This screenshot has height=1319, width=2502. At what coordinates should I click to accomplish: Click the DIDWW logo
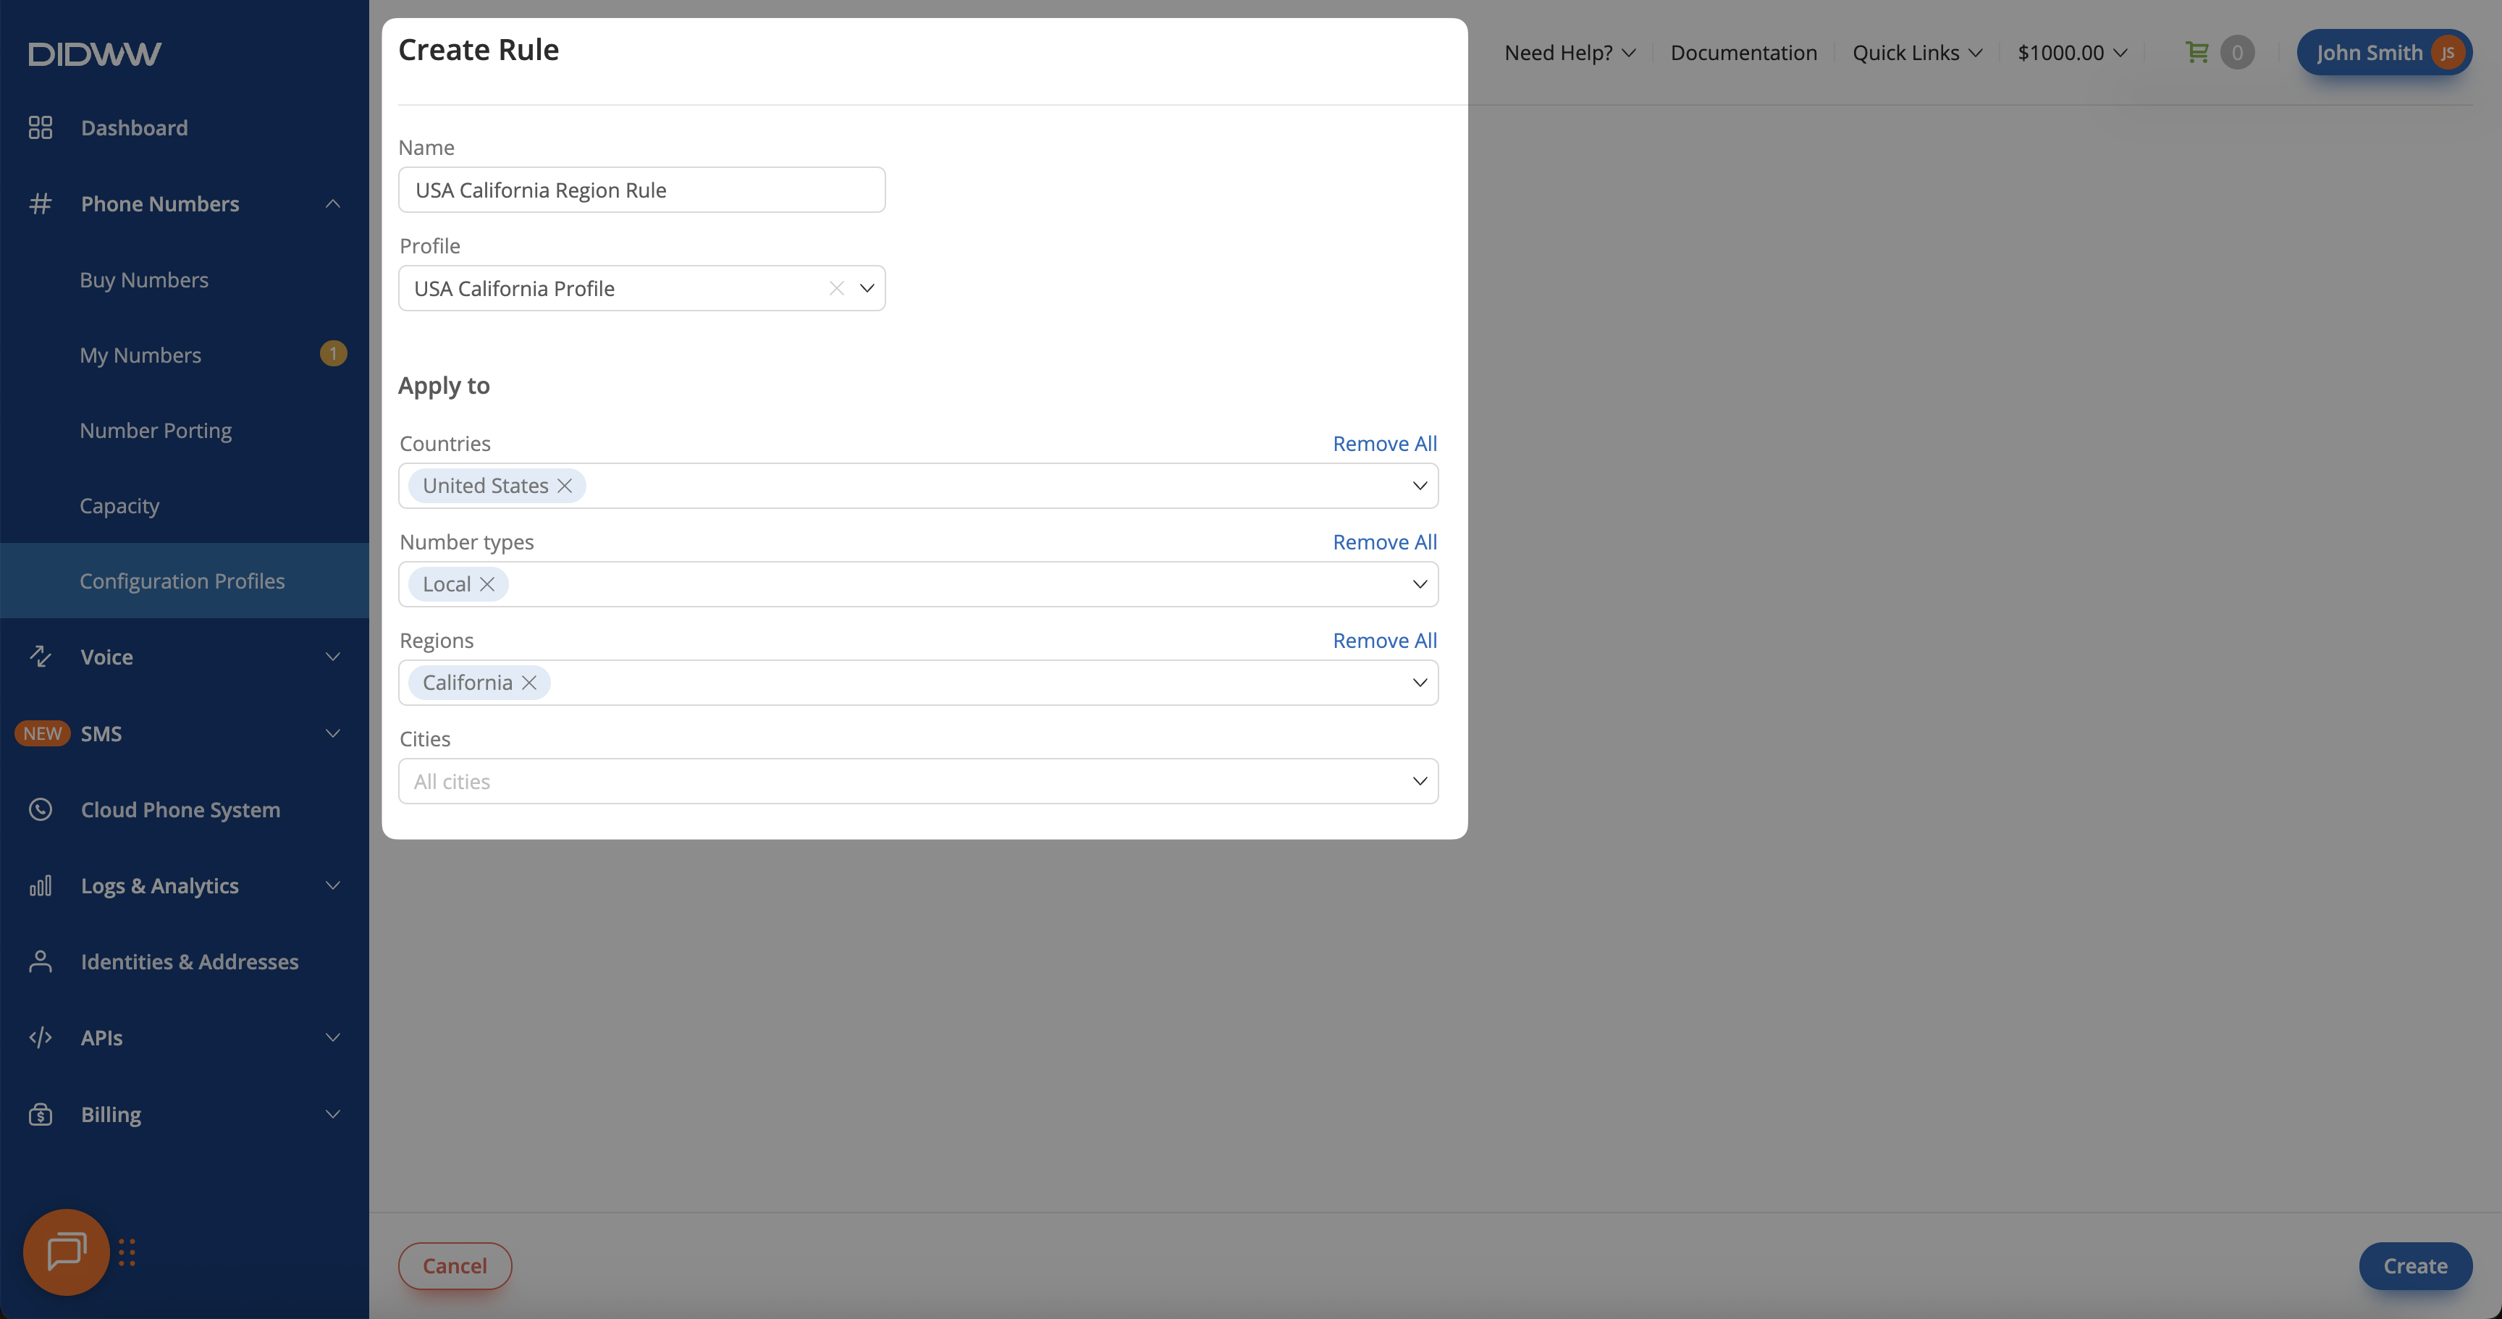(x=95, y=54)
